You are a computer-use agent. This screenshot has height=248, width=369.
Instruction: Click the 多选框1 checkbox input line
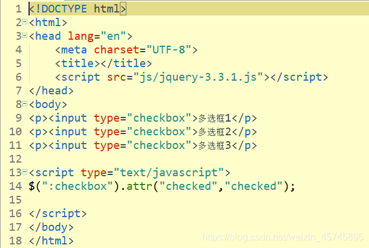click(143, 118)
